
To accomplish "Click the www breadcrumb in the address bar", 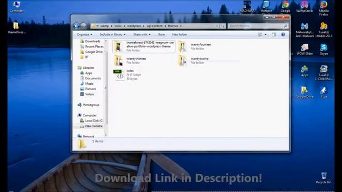I will point(118,26).
